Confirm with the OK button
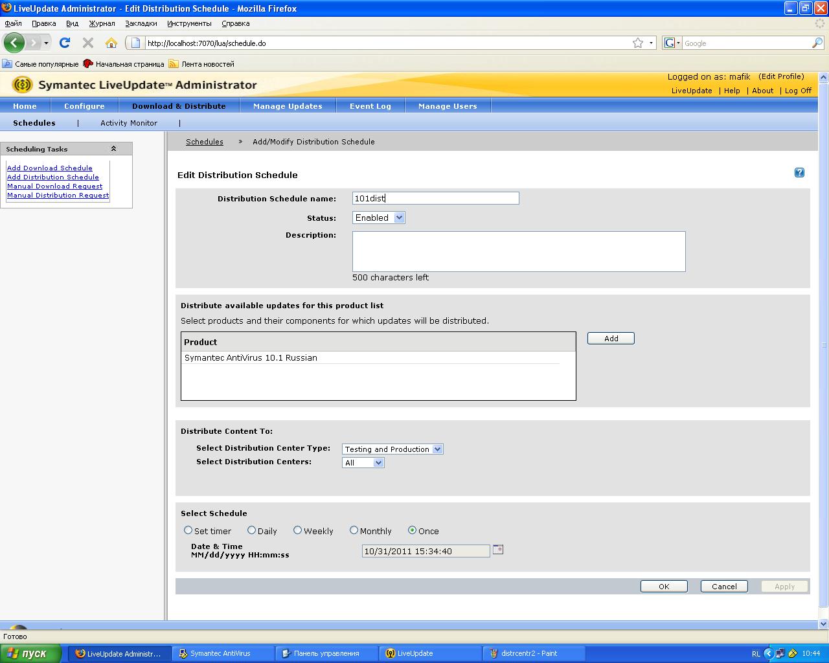The image size is (829, 663). point(664,587)
